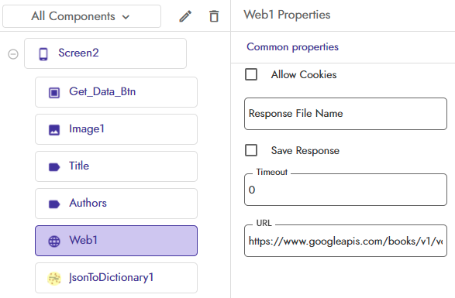The image size is (455, 298).
Task: Click the Web1 Properties heading
Action: [x=287, y=15]
